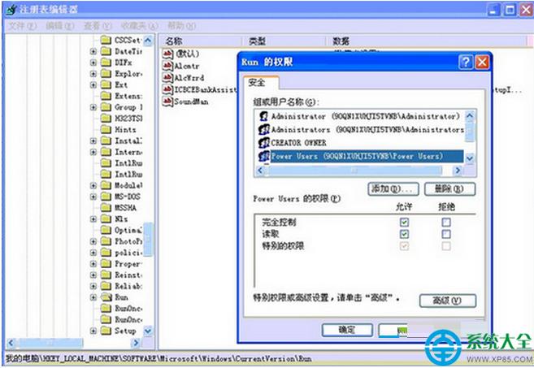Expand the Explor tree node
The height and width of the screenshot is (368, 534).
click(x=93, y=74)
